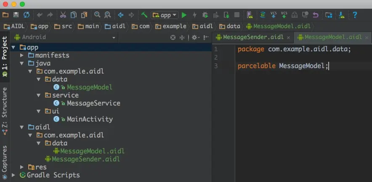Open Replace with the magnifier-A icon

coord(108,15)
